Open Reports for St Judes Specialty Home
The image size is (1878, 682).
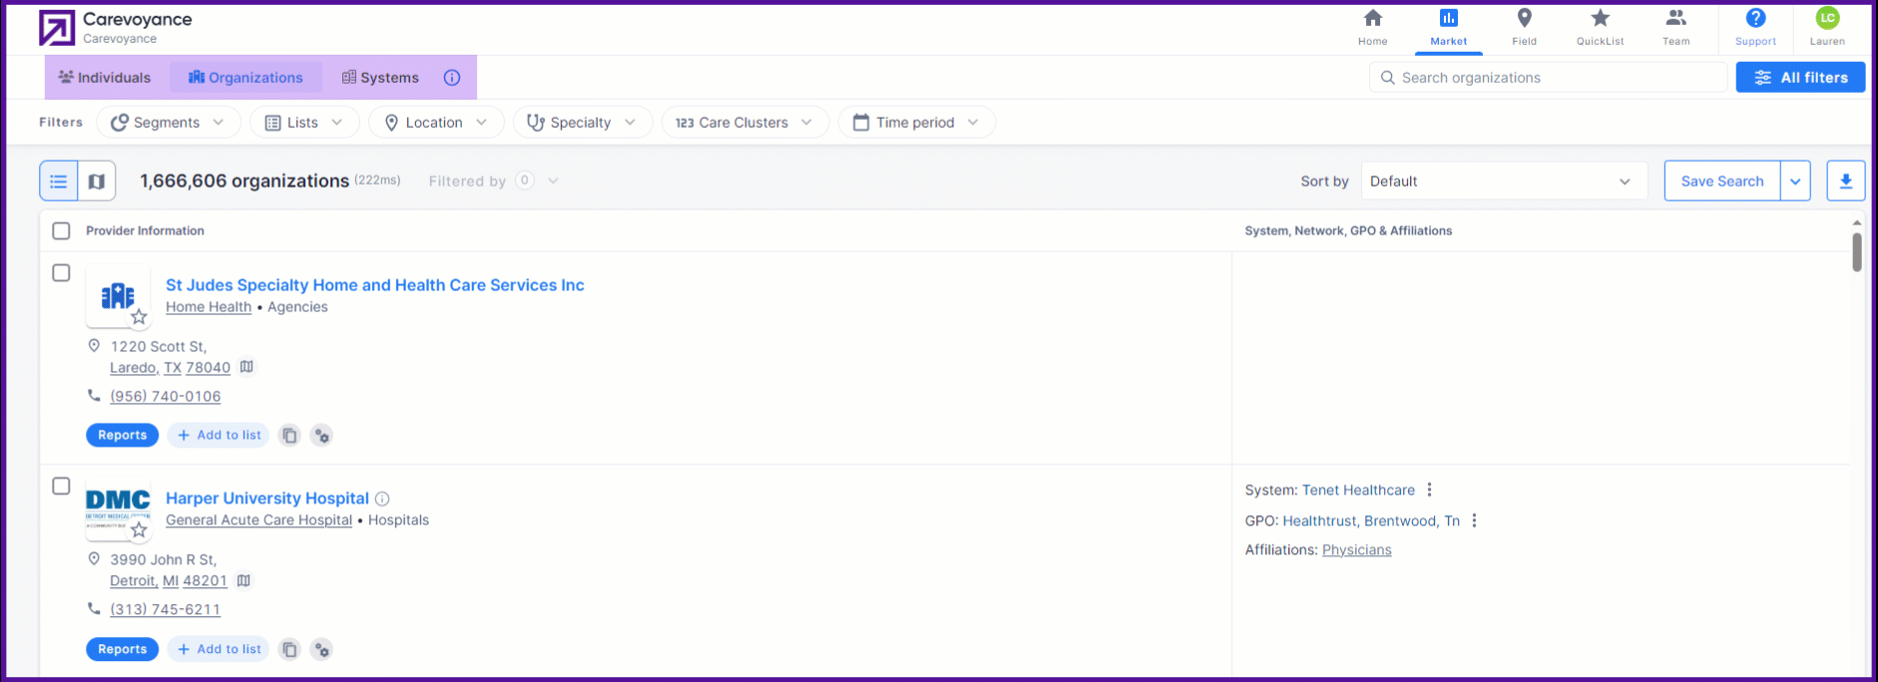(123, 436)
